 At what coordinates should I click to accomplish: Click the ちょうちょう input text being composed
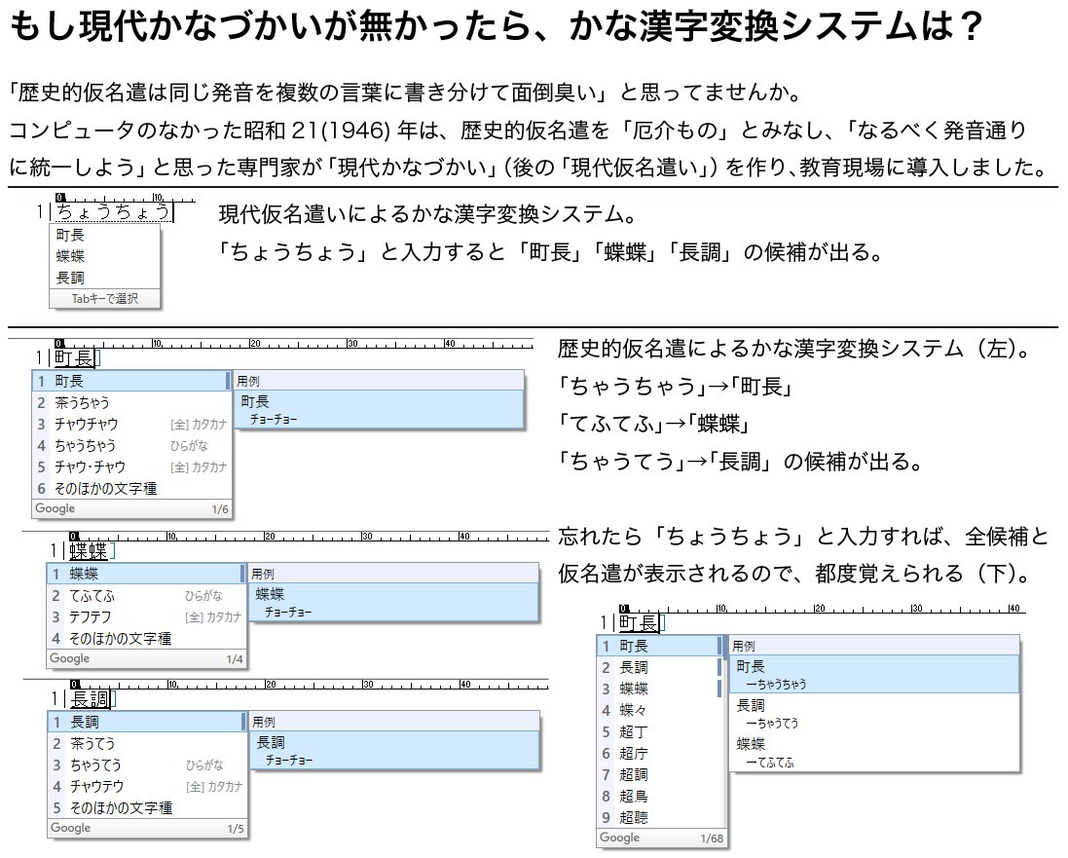(x=113, y=212)
